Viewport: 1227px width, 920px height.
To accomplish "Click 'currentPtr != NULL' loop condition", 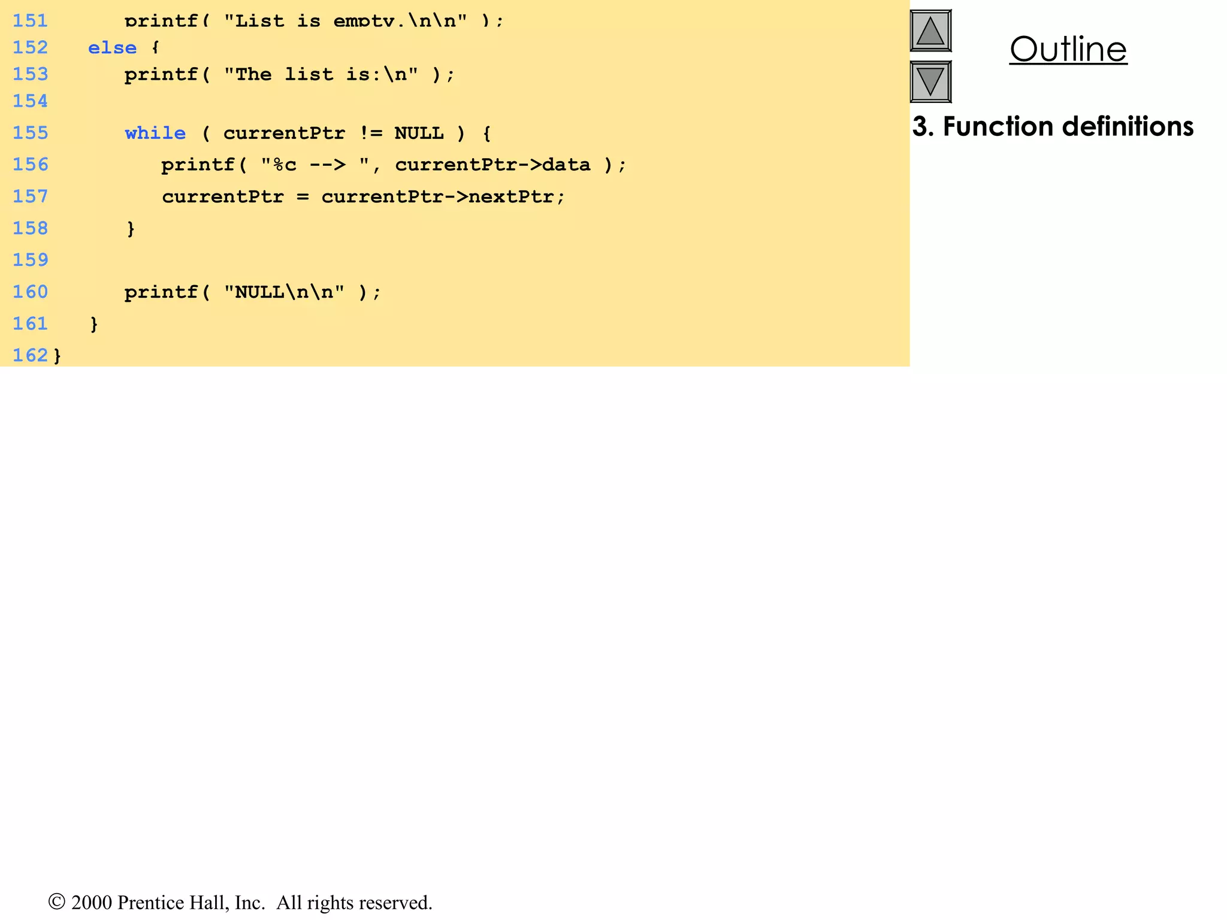I will click(333, 133).
